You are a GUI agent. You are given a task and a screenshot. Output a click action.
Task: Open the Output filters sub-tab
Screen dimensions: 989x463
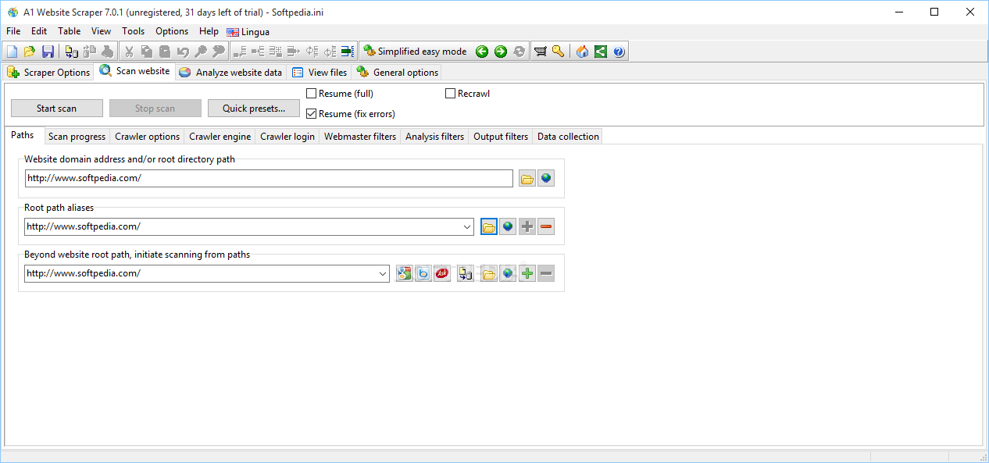[501, 136]
